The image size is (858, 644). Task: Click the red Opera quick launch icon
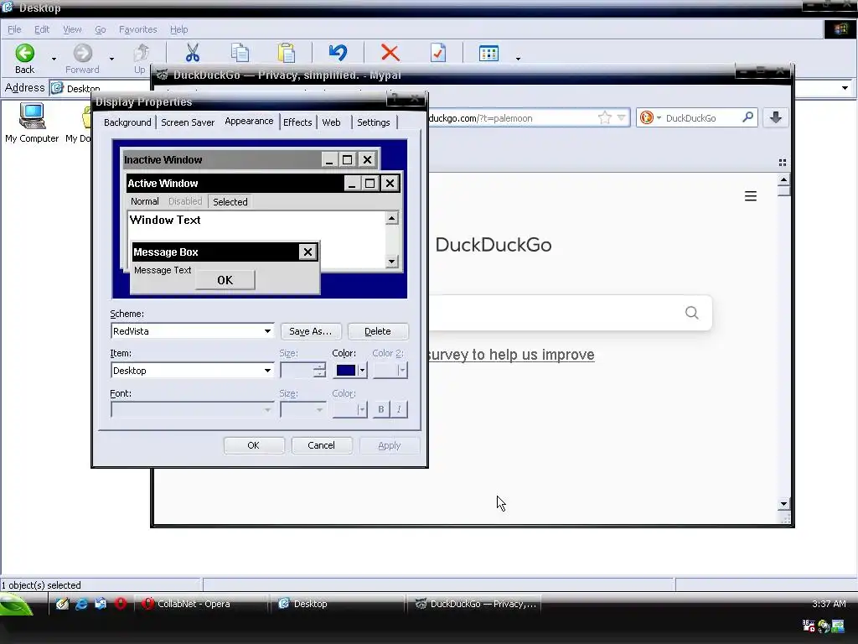(x=121, y=604)
